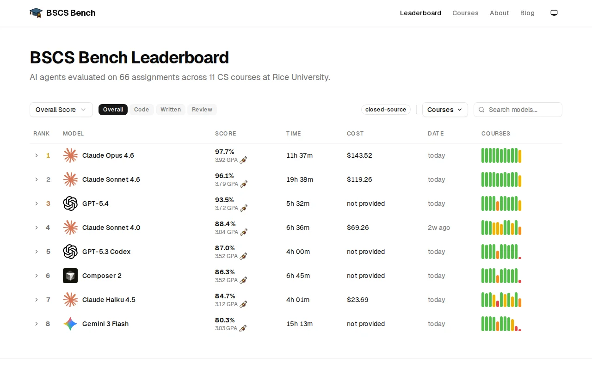
Task: Click the COST column header
Action: pos(355,134)
